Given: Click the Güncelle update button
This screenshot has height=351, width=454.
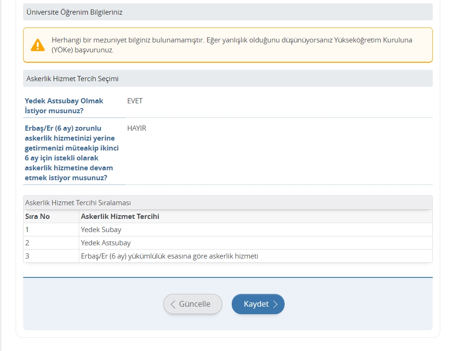Looking at the screenshot, I should pyautogui.click(x=193, y=304).
